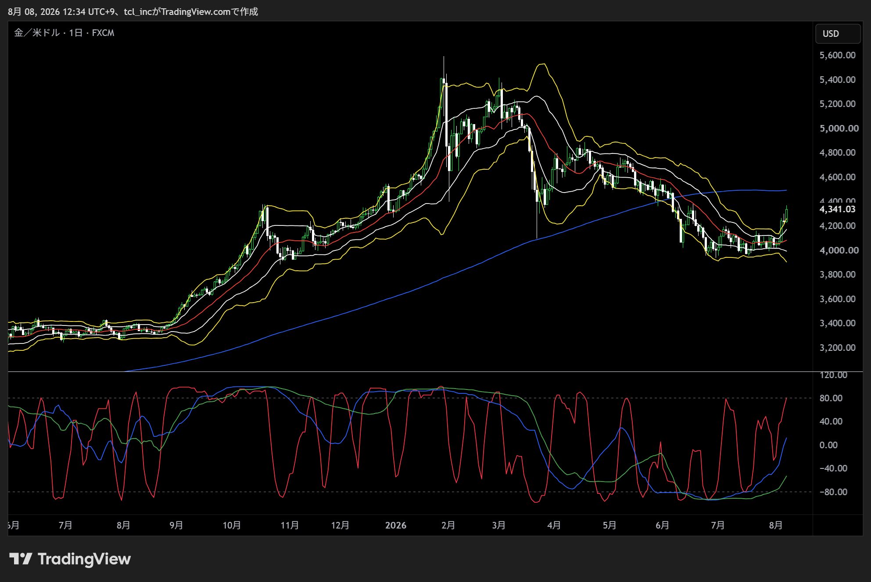
Task: Click the 120.00 oscillator scale label
Action: [833, 375]
